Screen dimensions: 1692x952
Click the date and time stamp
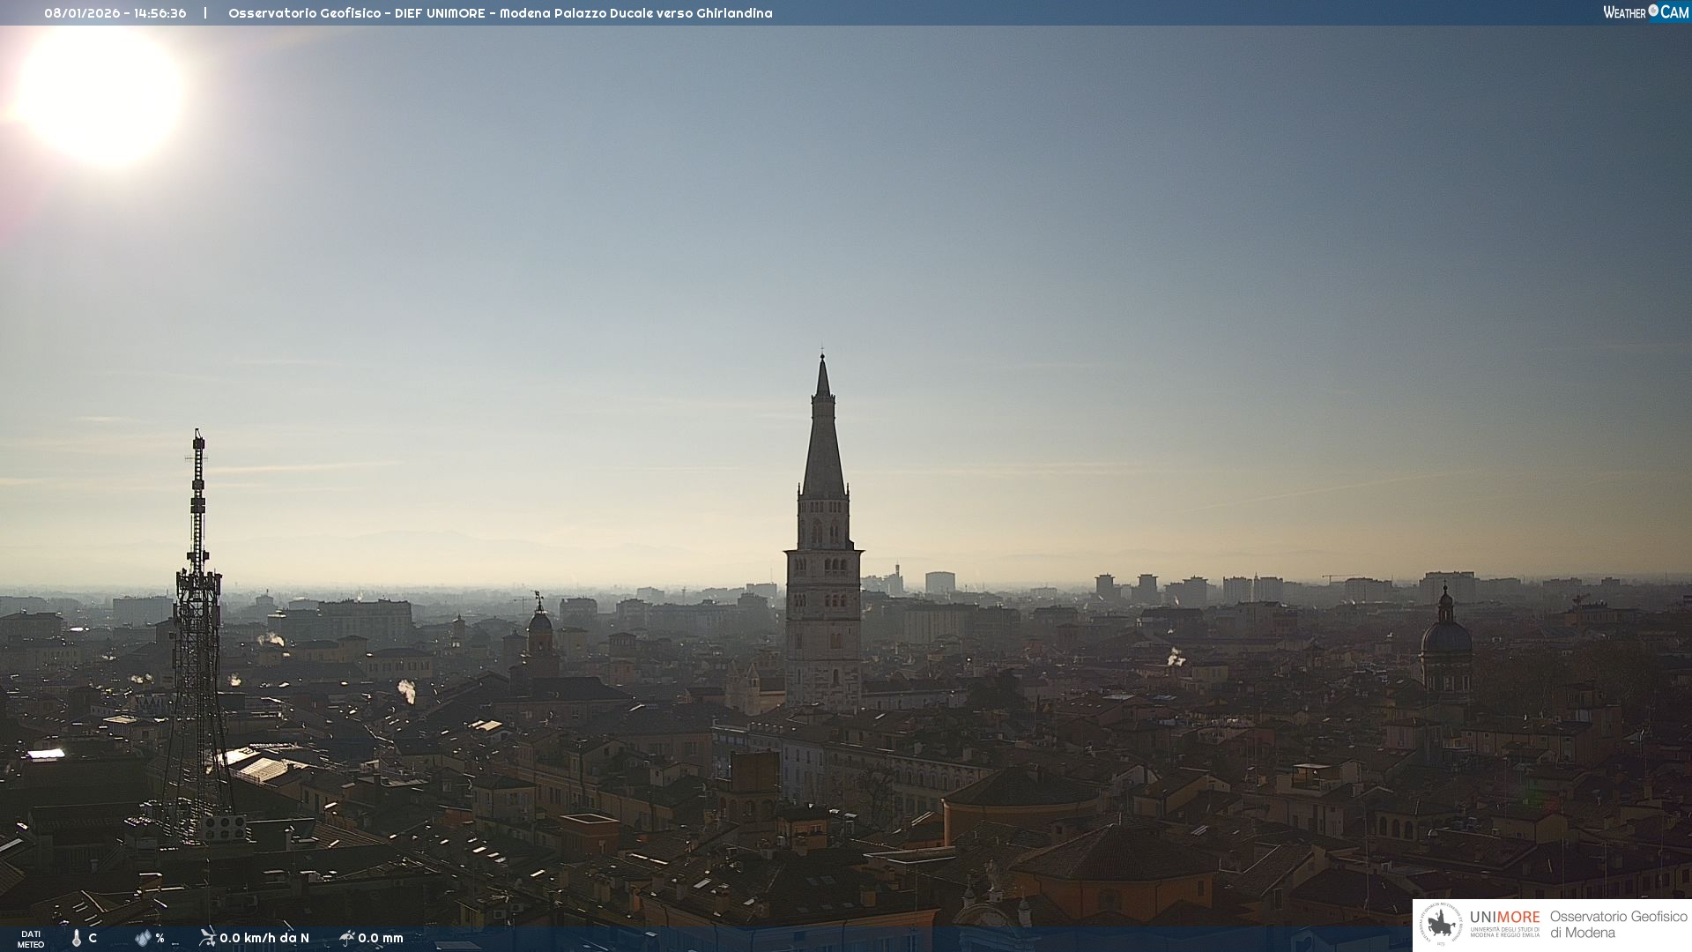coord(115,13)
